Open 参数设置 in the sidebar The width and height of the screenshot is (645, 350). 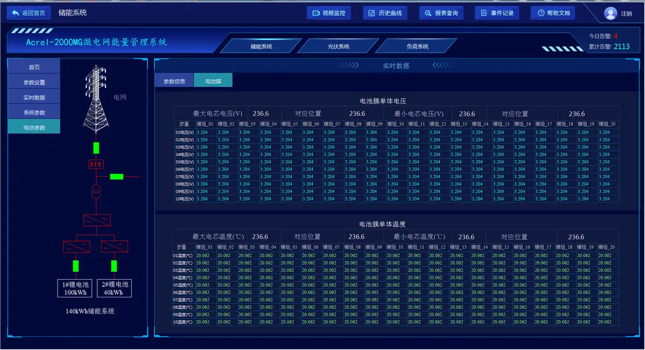33,81
